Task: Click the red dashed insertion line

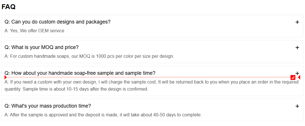Action: click(x=149, y=77)
